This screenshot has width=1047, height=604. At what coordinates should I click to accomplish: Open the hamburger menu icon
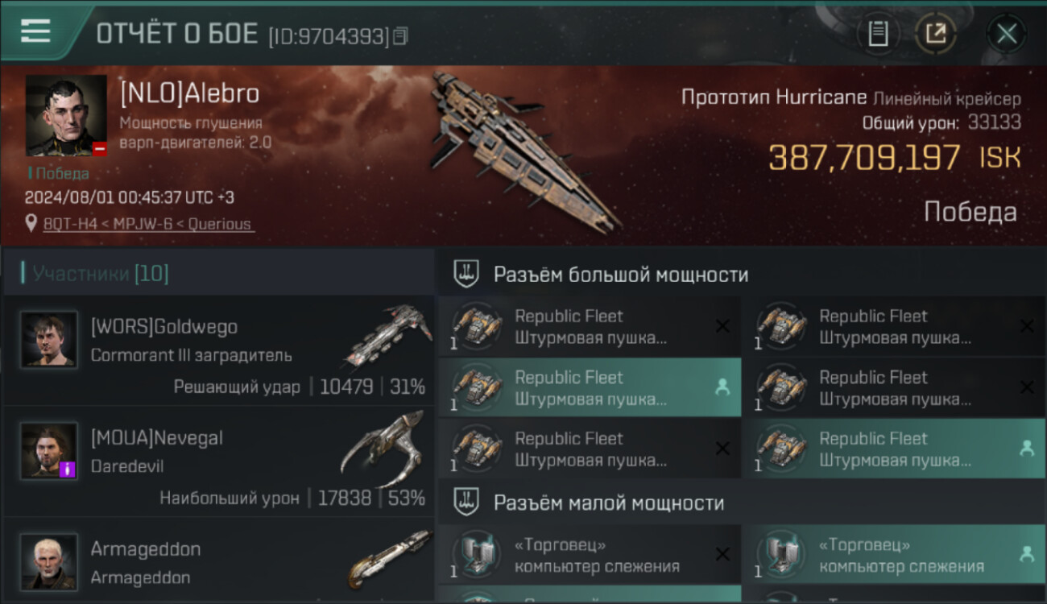35,31
